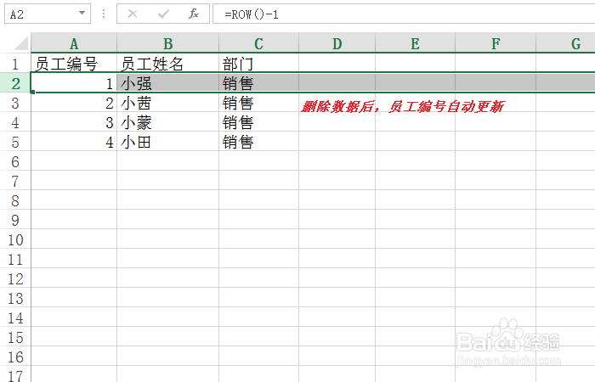
Task: Select row 2 header
Action: tap(15, 83)
